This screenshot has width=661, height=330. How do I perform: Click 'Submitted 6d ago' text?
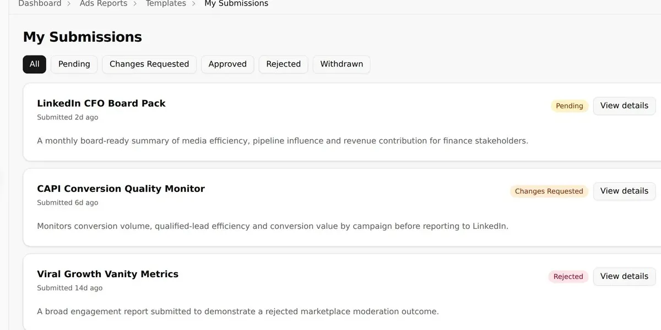pos(67,203)
